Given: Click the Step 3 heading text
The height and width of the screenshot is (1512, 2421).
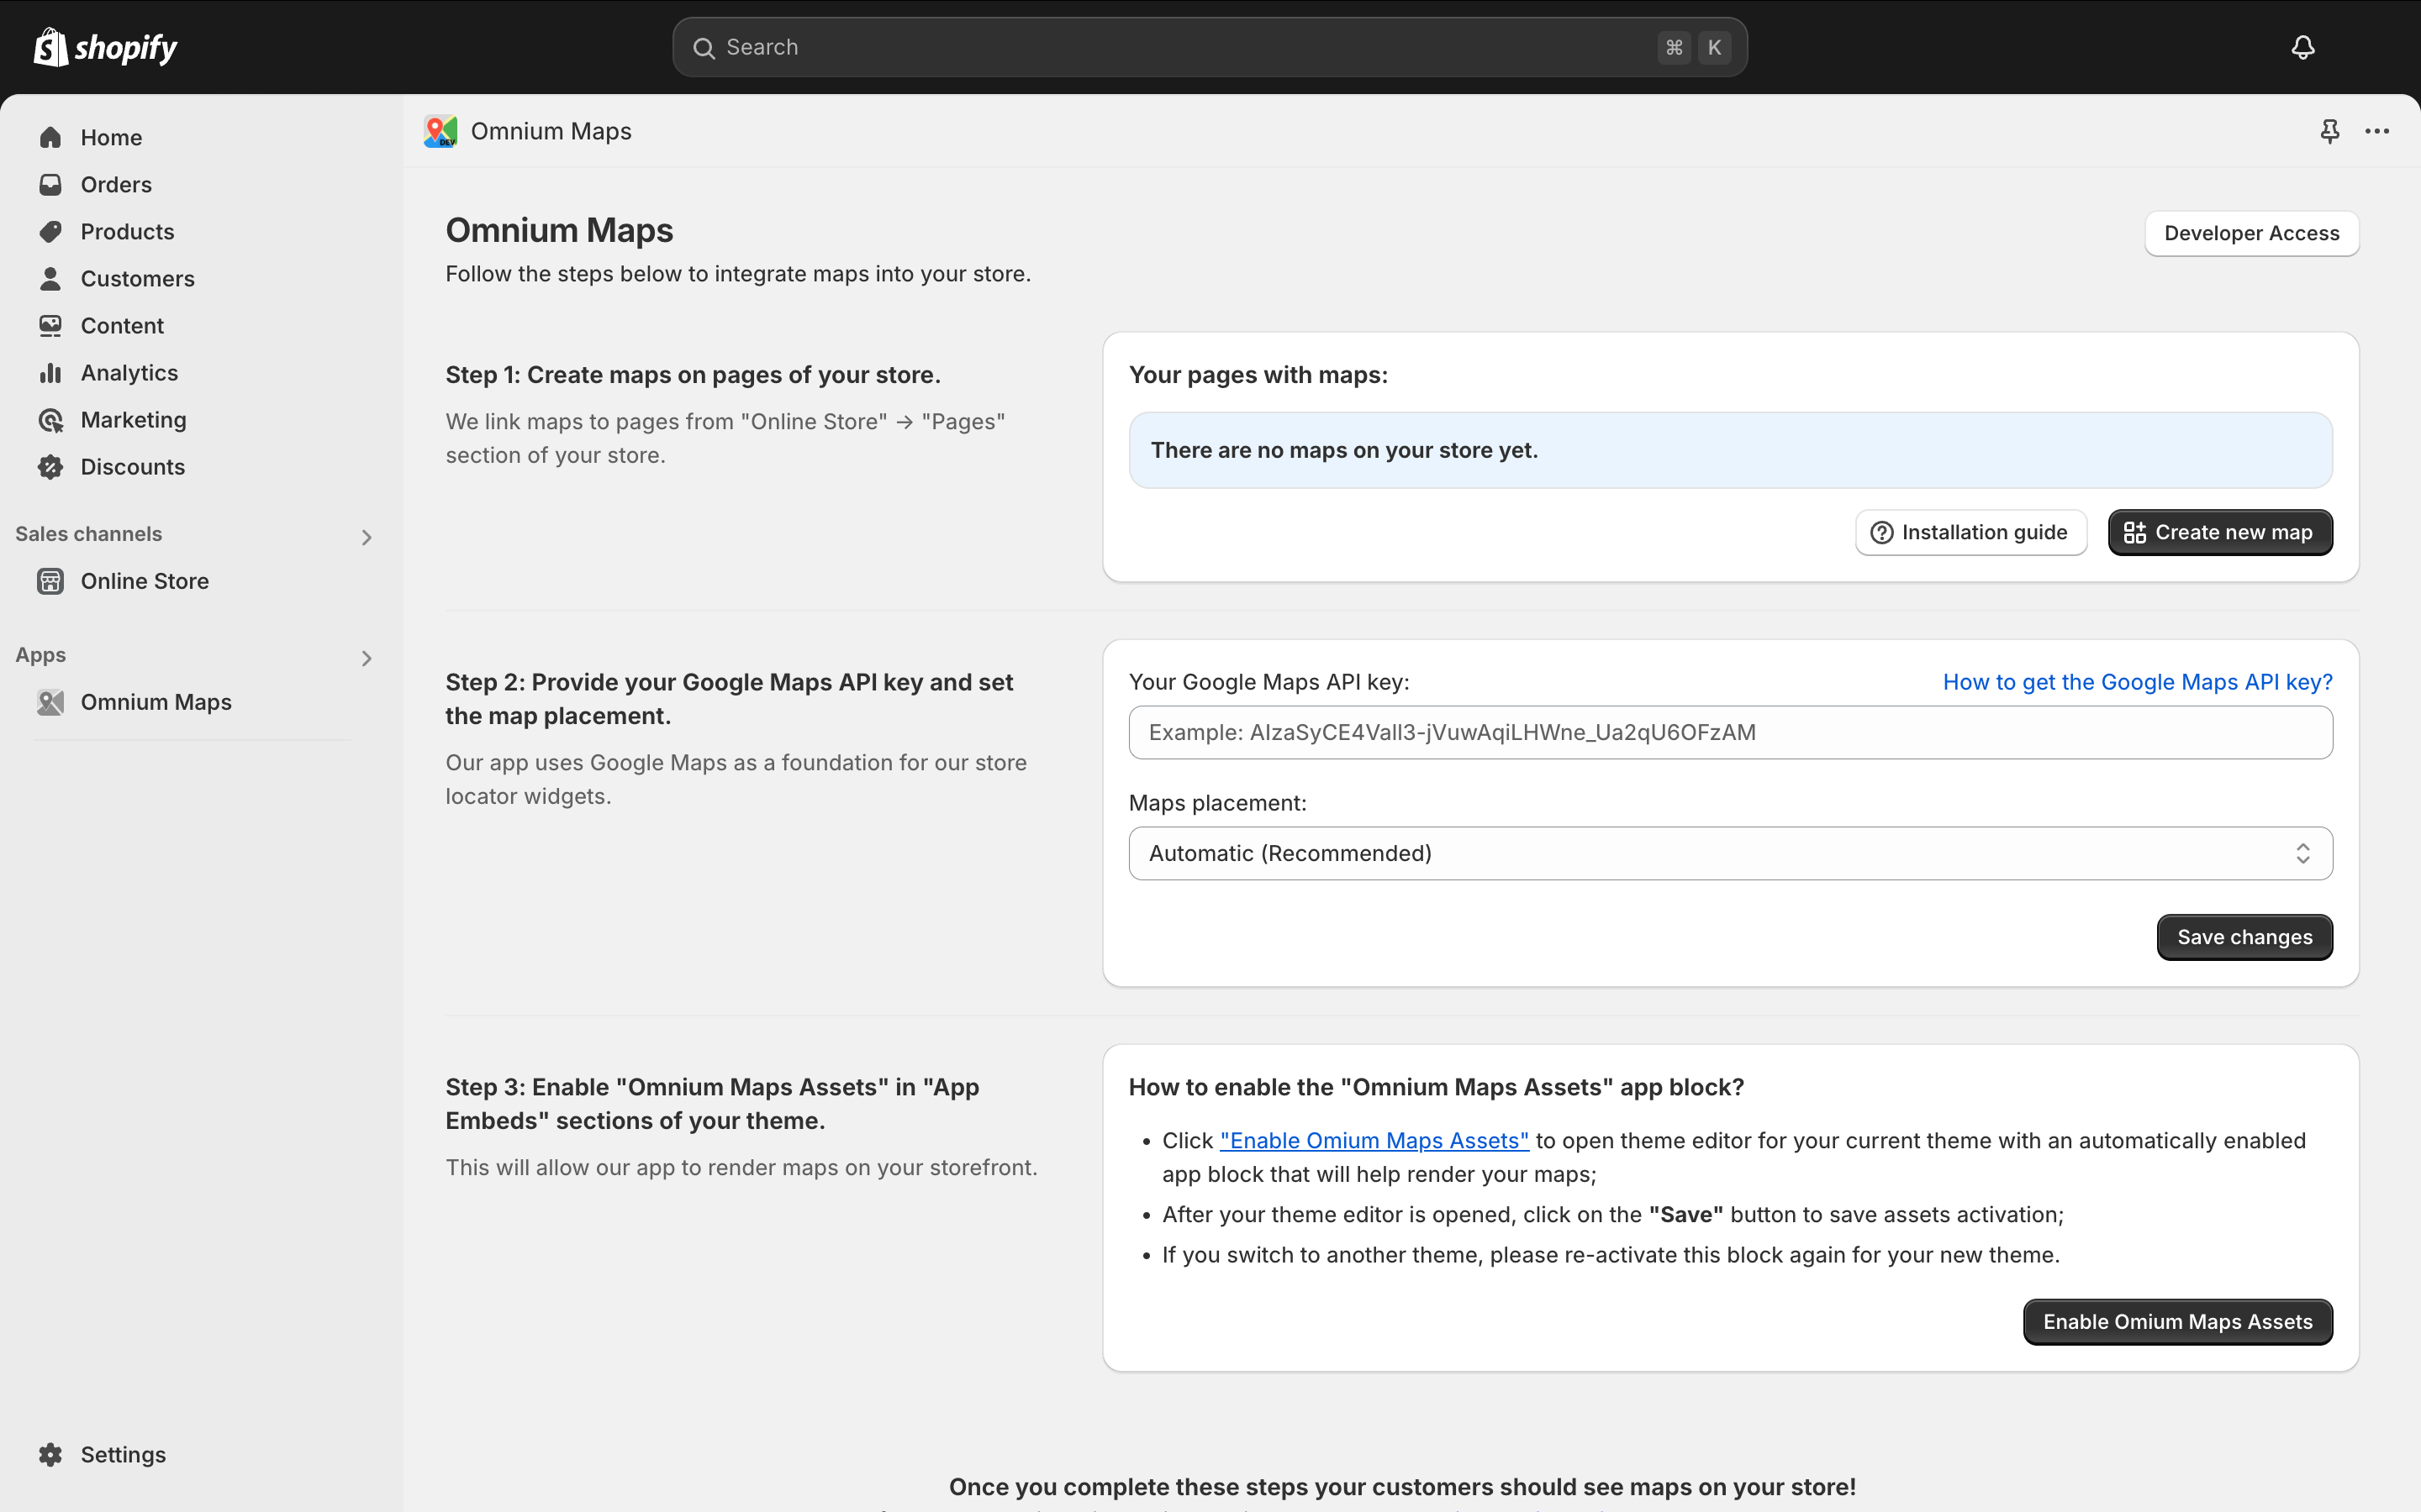Looking at the screenshot, I should pos(711,1104).
